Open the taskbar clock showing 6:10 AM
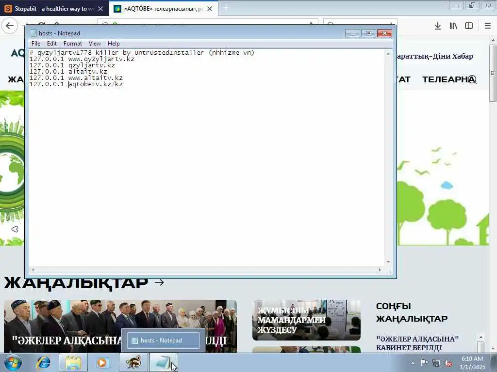 [x=472, y=363]
